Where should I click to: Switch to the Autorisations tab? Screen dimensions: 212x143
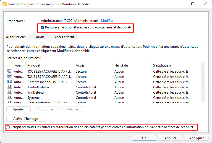(x=16, y=37)
